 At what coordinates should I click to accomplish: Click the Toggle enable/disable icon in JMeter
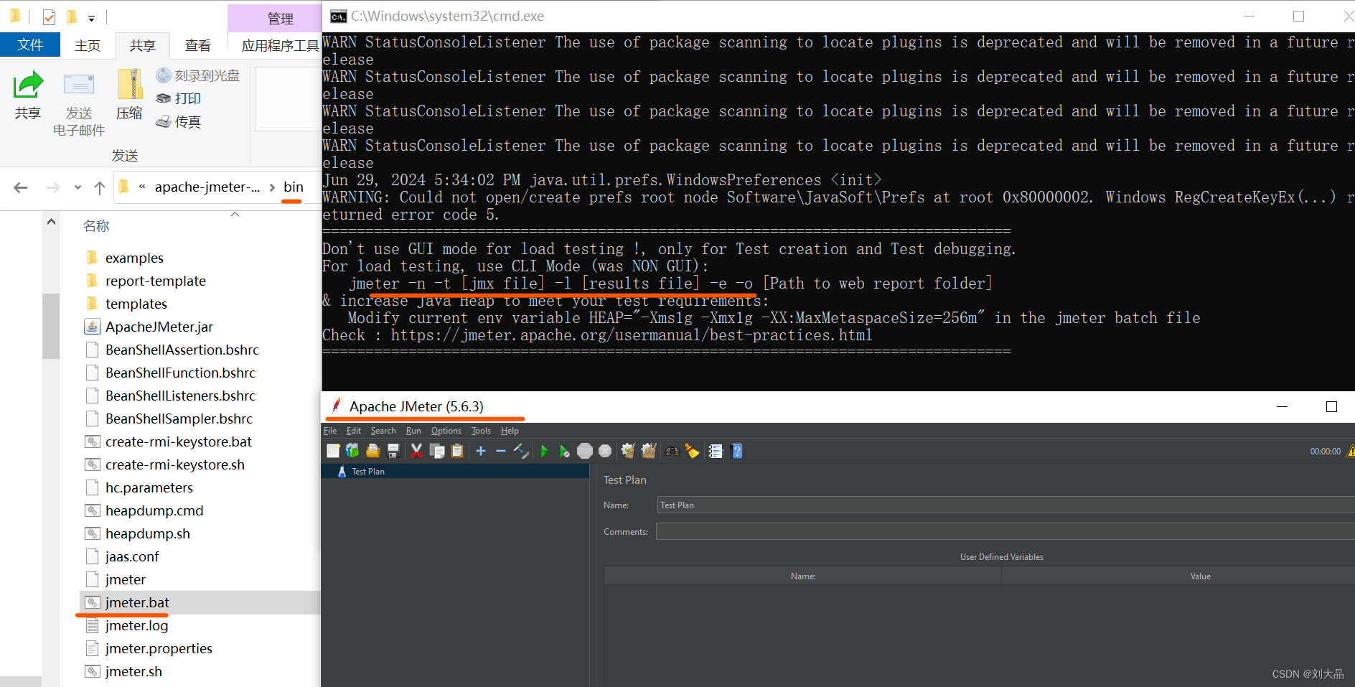tap(521, 451)
